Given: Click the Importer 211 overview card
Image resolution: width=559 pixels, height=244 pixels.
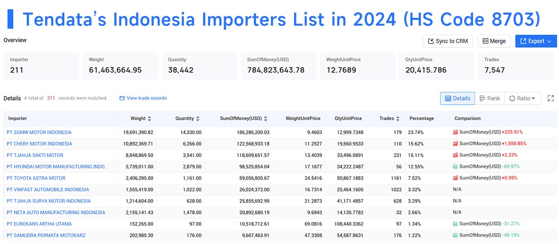Looking at the screenshot, I should pos(41,66).
